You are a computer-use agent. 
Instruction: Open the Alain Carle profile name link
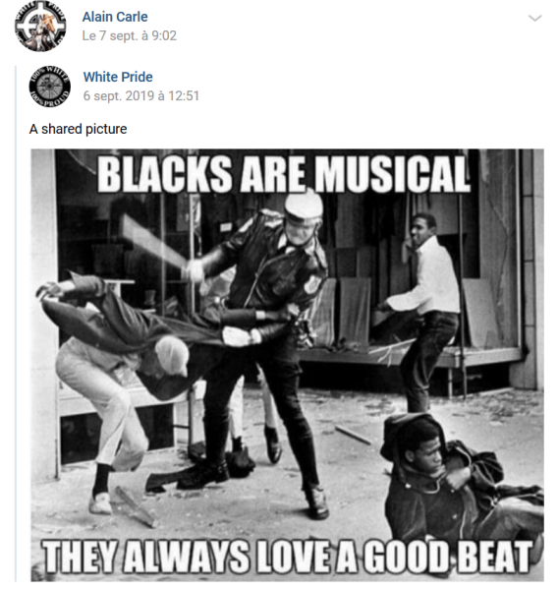(x=115, y=17)
